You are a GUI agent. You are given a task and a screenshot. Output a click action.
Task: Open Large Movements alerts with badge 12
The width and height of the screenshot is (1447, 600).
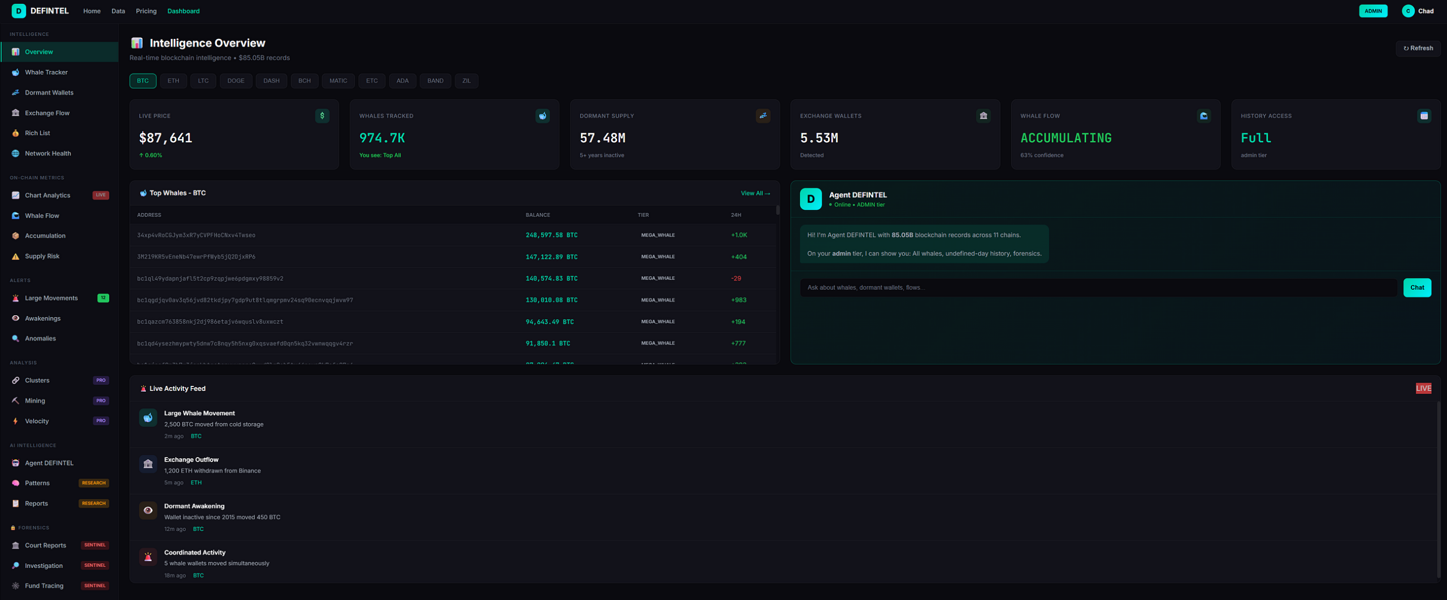click(x=51, y=298)
